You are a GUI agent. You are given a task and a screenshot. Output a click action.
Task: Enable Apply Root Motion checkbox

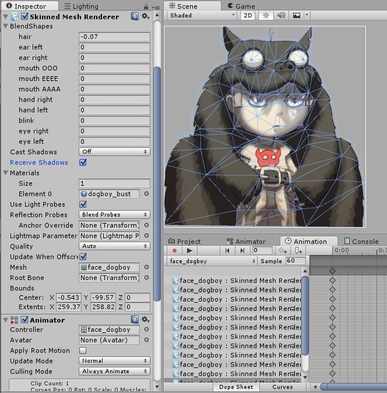pyautogui.click(x=83, y=350)
